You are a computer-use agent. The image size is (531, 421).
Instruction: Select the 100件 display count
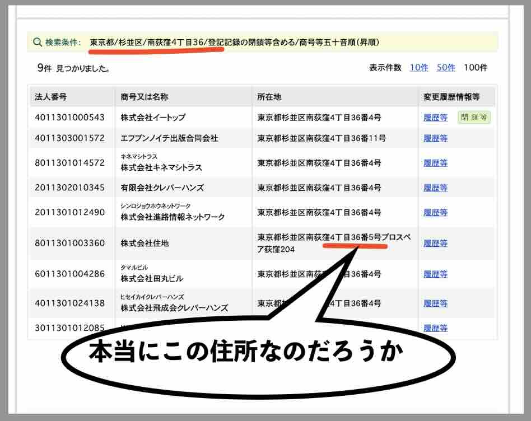point(476,68)
